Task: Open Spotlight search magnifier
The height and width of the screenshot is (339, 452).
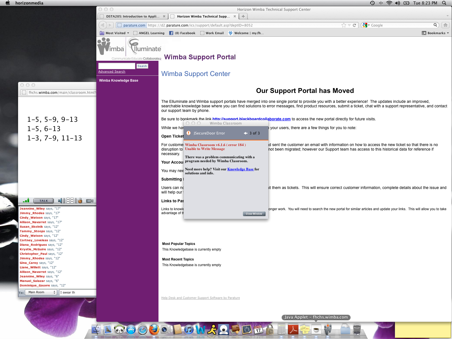Action: (444, 3)
